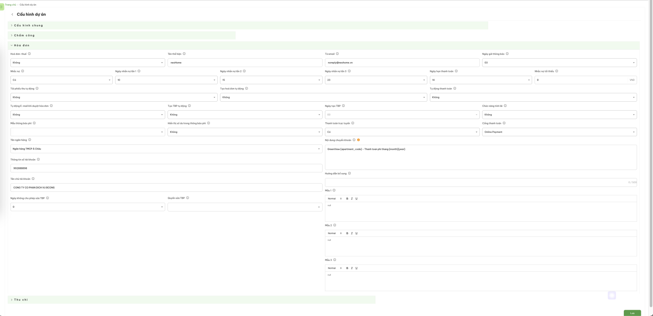Focus the Tên chủ tài khoản field
The height and width of the screenshot is (316, 653).
pyautogui.click(x=166, y=188)
